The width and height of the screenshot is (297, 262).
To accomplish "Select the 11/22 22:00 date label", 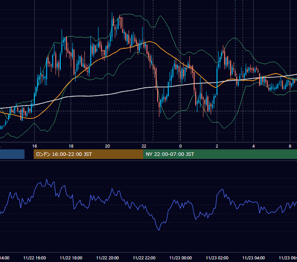I will pyautogui.click(x=144, y=258).
